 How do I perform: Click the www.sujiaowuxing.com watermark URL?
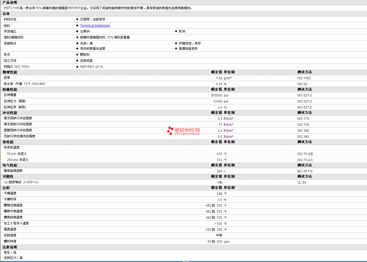point(187,134)
